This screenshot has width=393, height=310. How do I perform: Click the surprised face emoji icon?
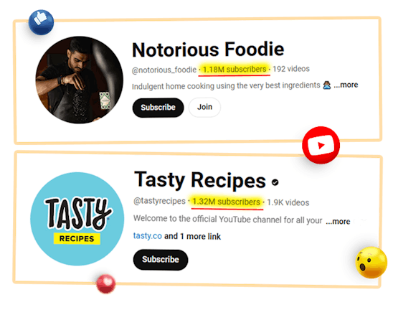pos(371,263)
